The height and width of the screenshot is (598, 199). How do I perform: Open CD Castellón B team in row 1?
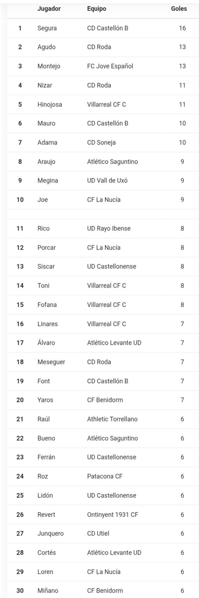click(108, 28)
